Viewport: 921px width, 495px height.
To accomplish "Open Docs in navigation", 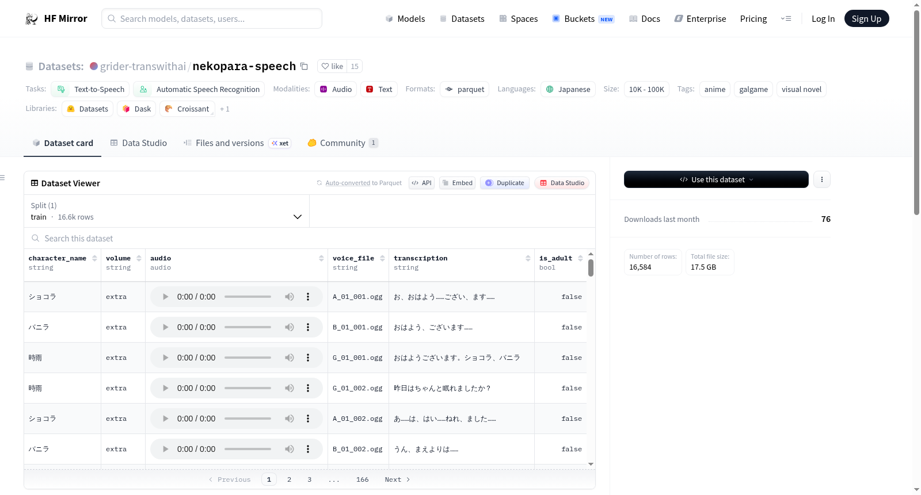I will 644,19.
